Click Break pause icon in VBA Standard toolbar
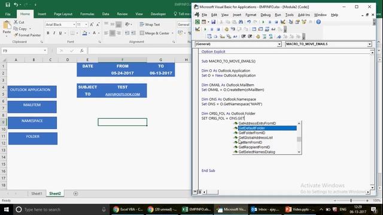This screenshot has height=215, width=383. pos(270,22)
